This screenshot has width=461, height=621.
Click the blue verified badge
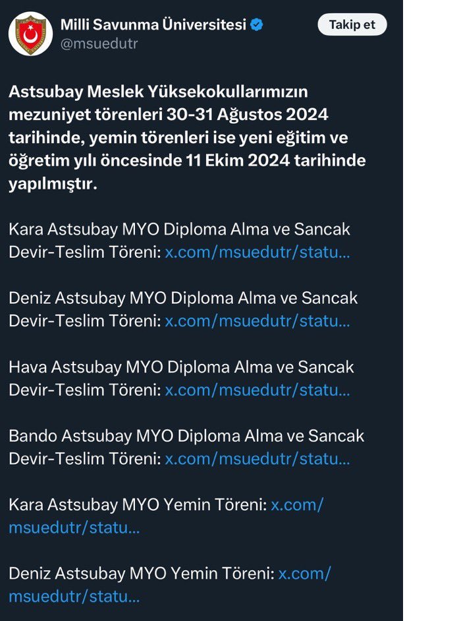256,25
